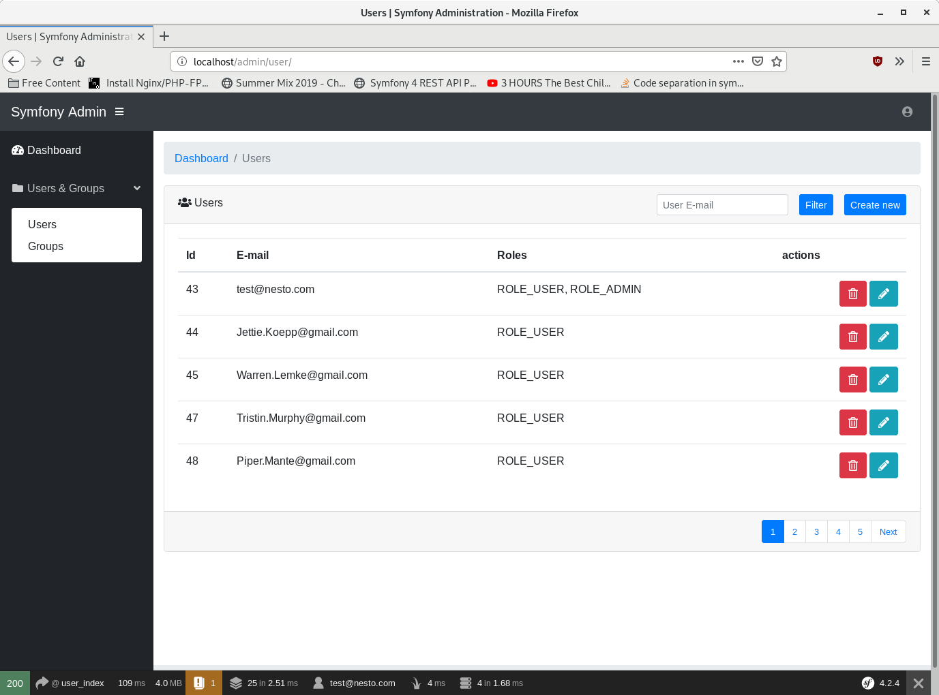The height and width of the screenshot is (695, 939).
Task: Open user_index route panel in debug toolbar
Action: click(x=70, y=683)
